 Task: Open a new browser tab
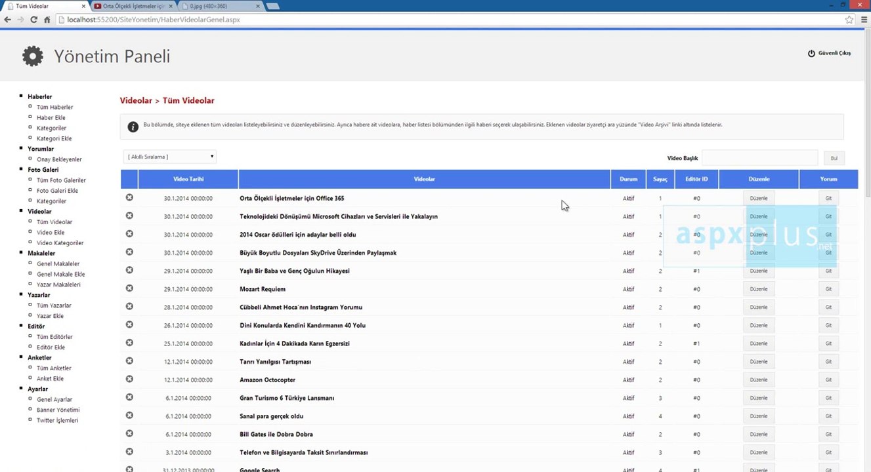click(x=272, y=7)
